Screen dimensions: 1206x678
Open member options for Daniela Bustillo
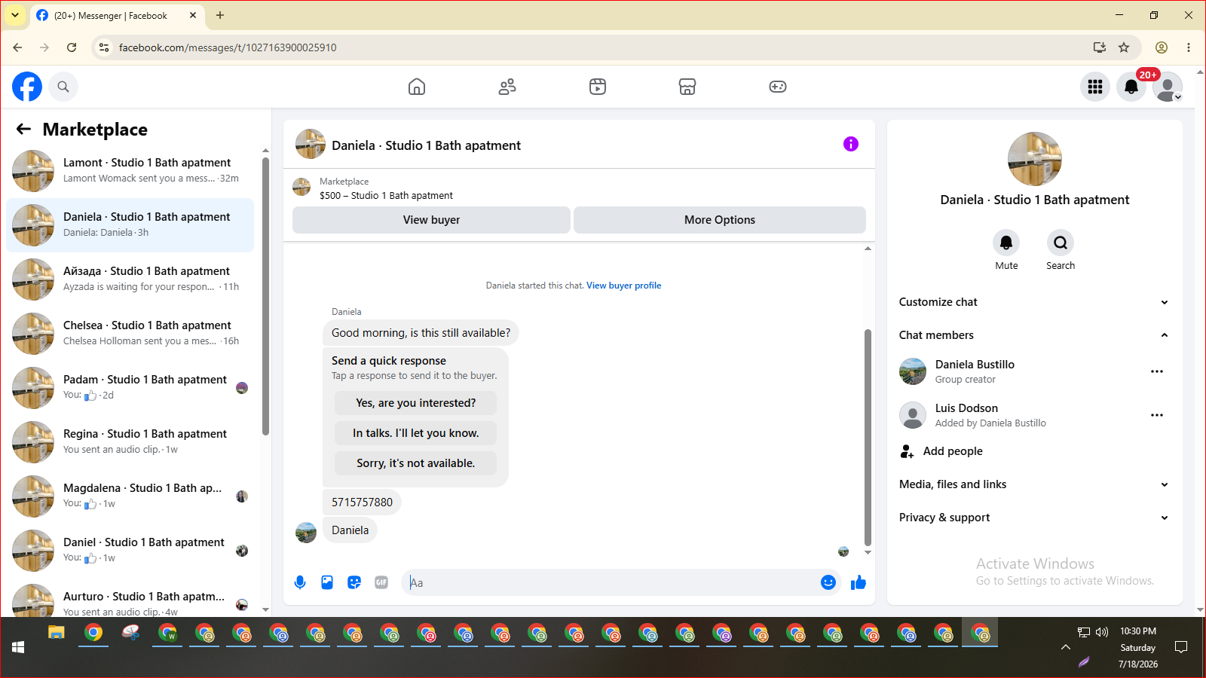point(1157,371)
